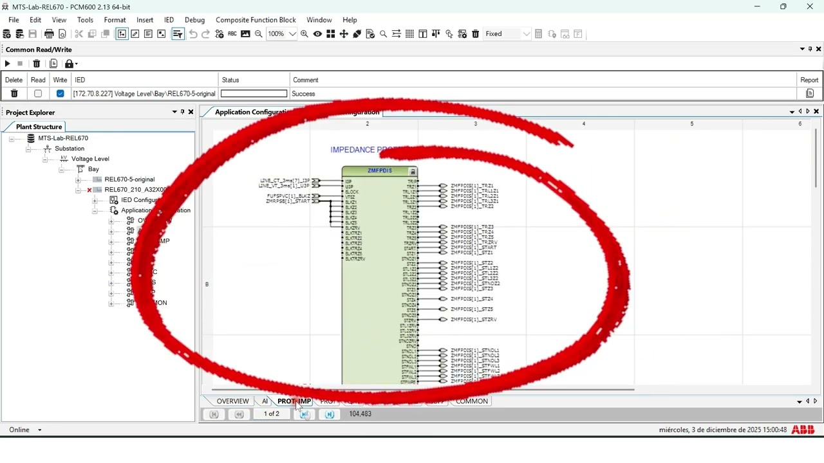
Task: Open Project Explorer panel options dropdown arrow
Action: pos(174,112)
